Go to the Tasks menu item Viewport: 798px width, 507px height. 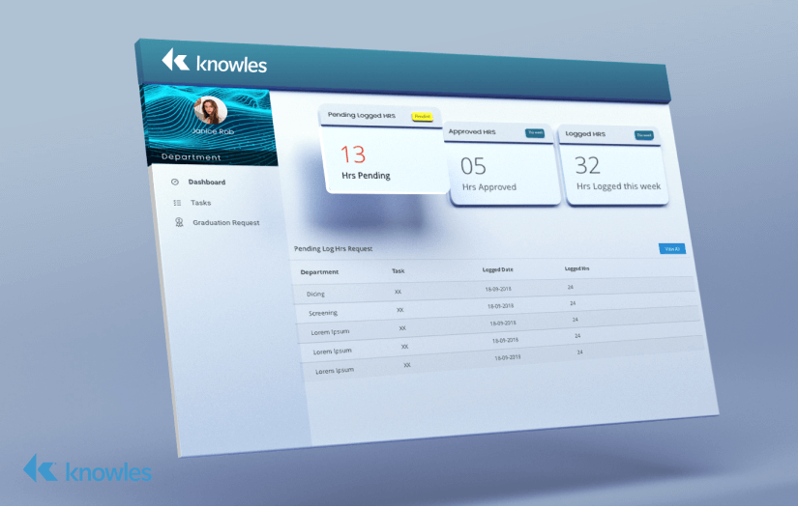(x=200, y=203)
